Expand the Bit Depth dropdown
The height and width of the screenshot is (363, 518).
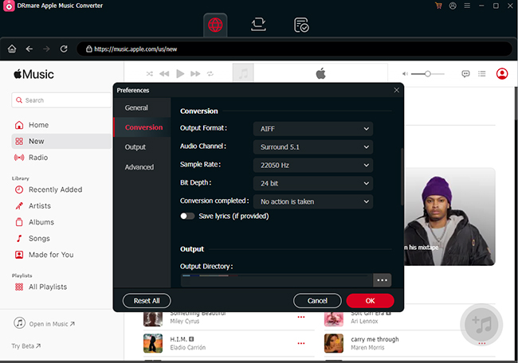pos(313,183)
